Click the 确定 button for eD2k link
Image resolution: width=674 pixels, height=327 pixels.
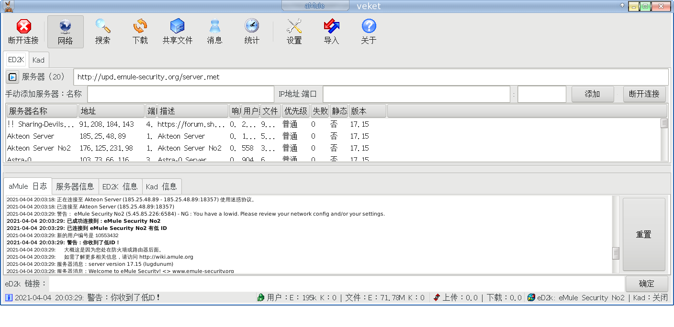[x=647, y=284]
